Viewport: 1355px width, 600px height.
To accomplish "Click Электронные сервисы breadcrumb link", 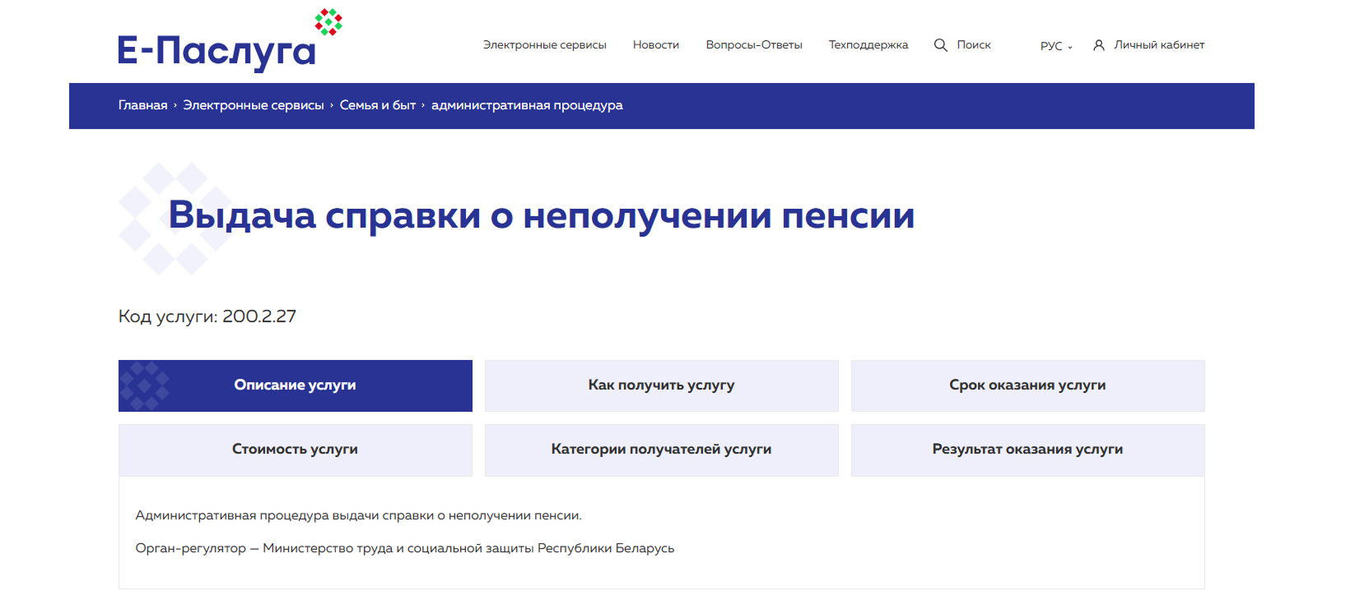I will click(x=254, y=105).
